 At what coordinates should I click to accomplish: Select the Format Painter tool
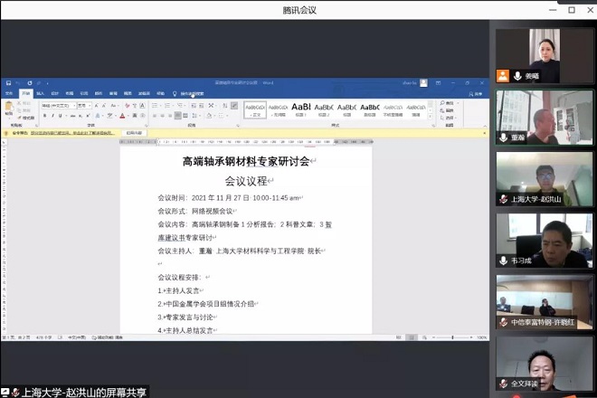[28, 118]
